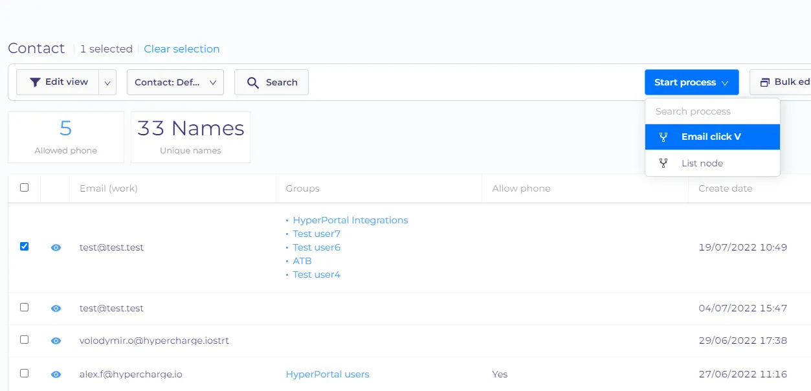This screenshot has width=811, height=391.
Task: View contact test@test.test created 19/07/2022 via eye icon
Action: click(56, 247)
